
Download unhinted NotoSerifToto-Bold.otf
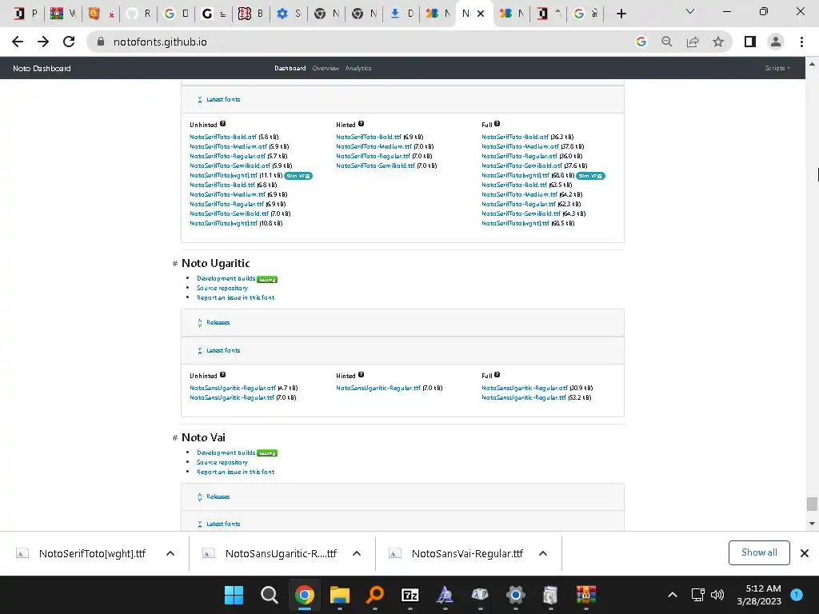point(223,137)
